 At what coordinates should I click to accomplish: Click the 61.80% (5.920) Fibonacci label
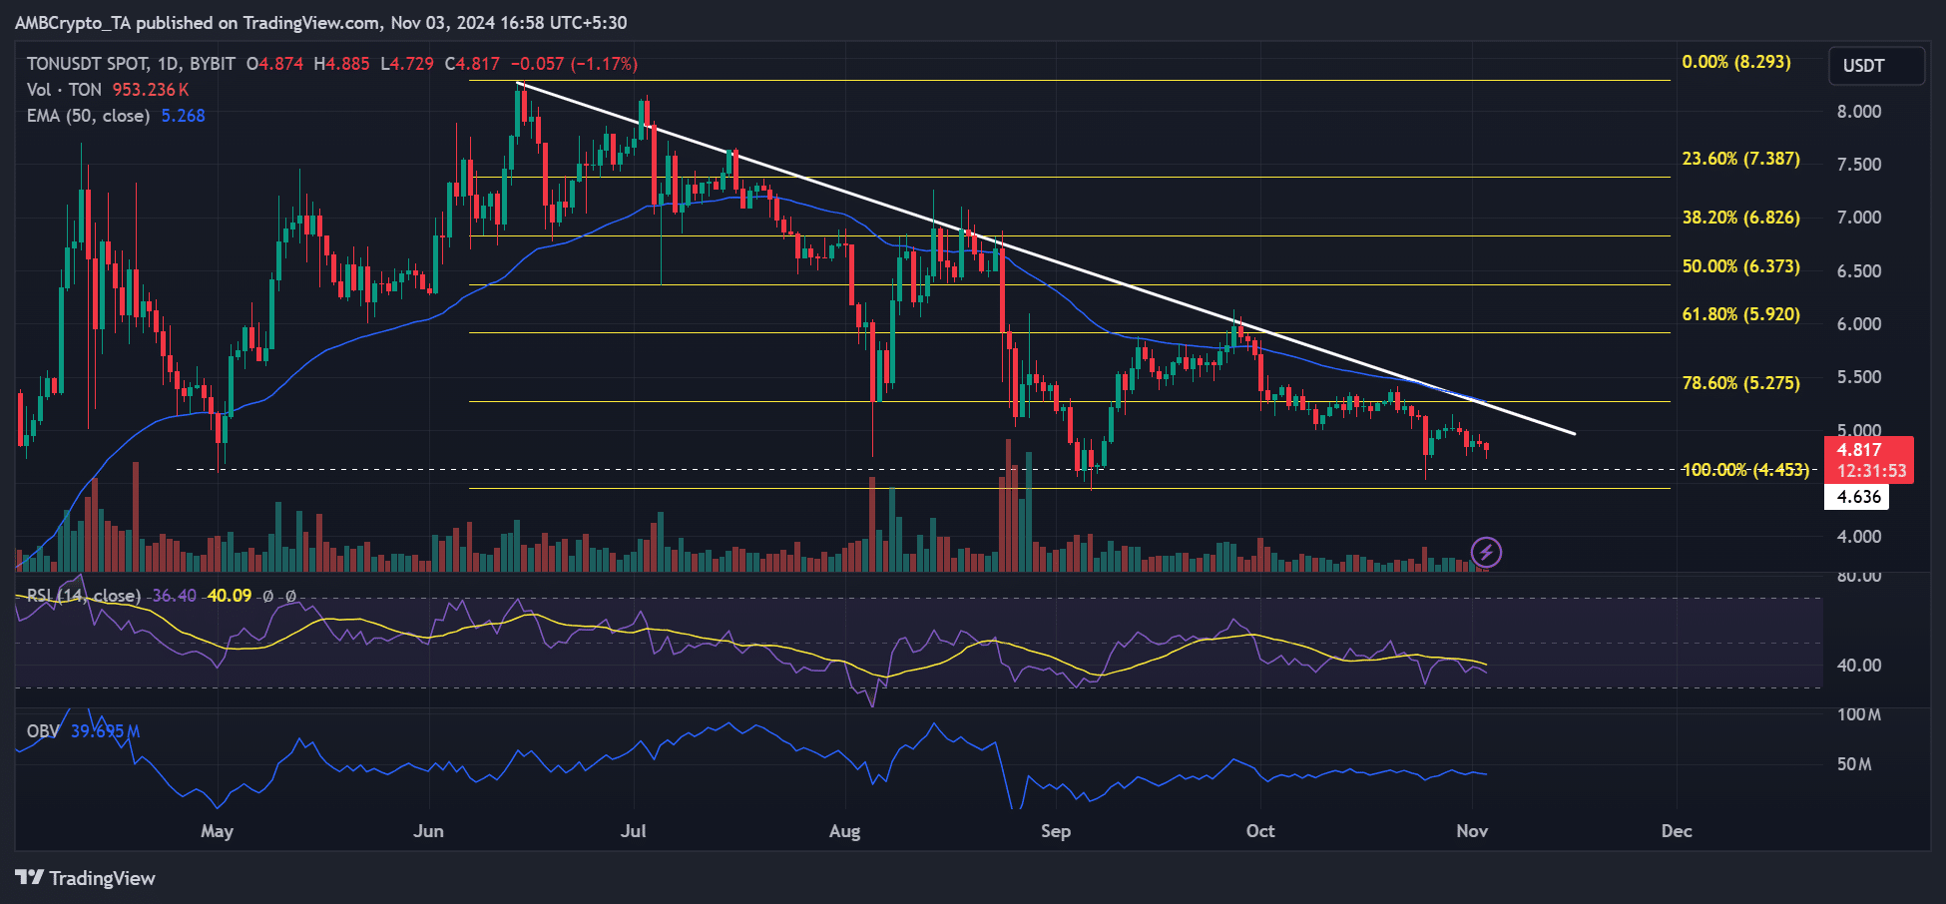click(1741, 314)
